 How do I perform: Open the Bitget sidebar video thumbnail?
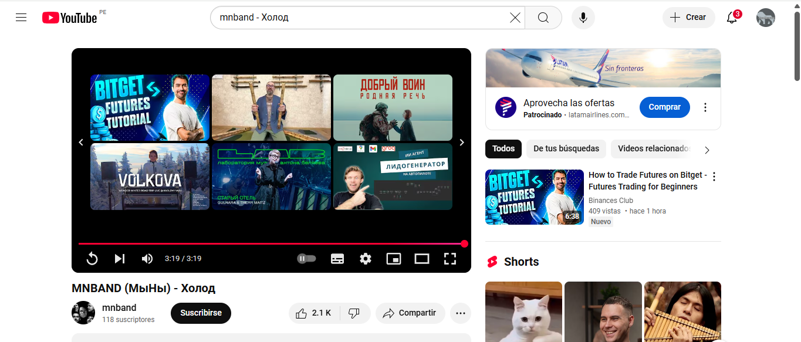coord(535,197)
